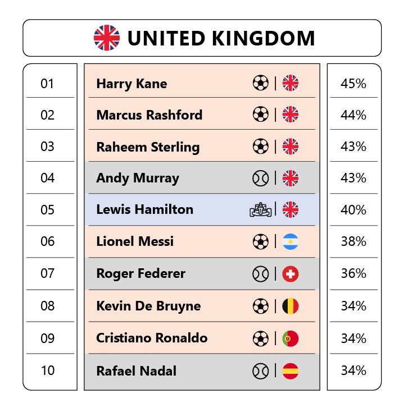Image resolution: width=408 pixels, height=398 pixels.
Task: Click the Portugal flag beside Cristiano Ronaldo
Action: (x=291, y=338)
